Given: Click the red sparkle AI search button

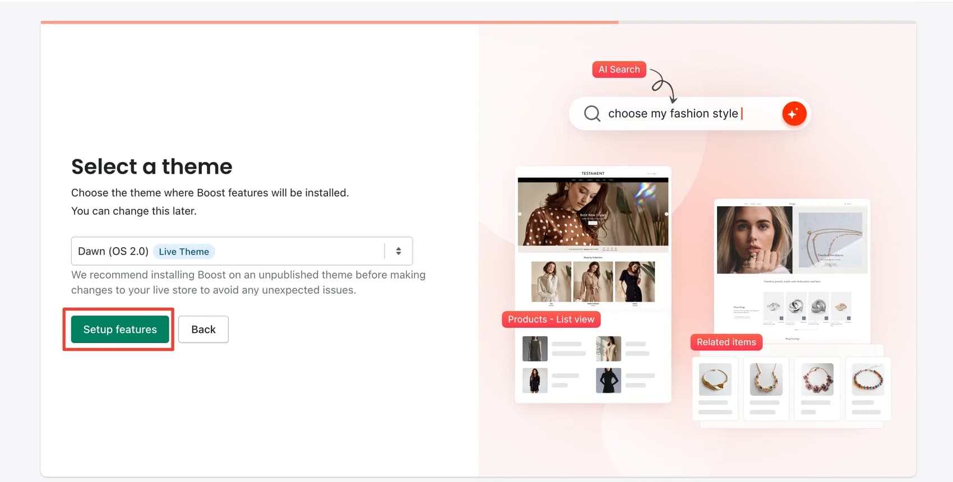Looking at the screenshot, I should pyautogui.click(x=794, y=114).
